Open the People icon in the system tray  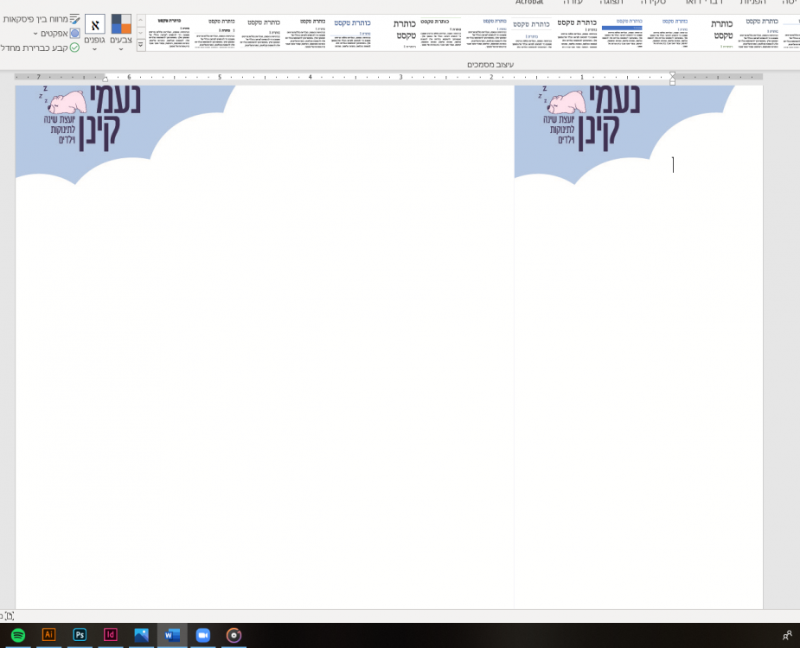(787, 635)
